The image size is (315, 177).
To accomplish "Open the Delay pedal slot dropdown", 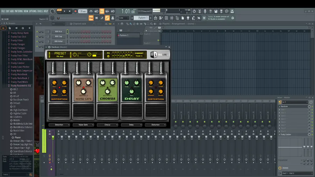I will [x=131, y=125].
